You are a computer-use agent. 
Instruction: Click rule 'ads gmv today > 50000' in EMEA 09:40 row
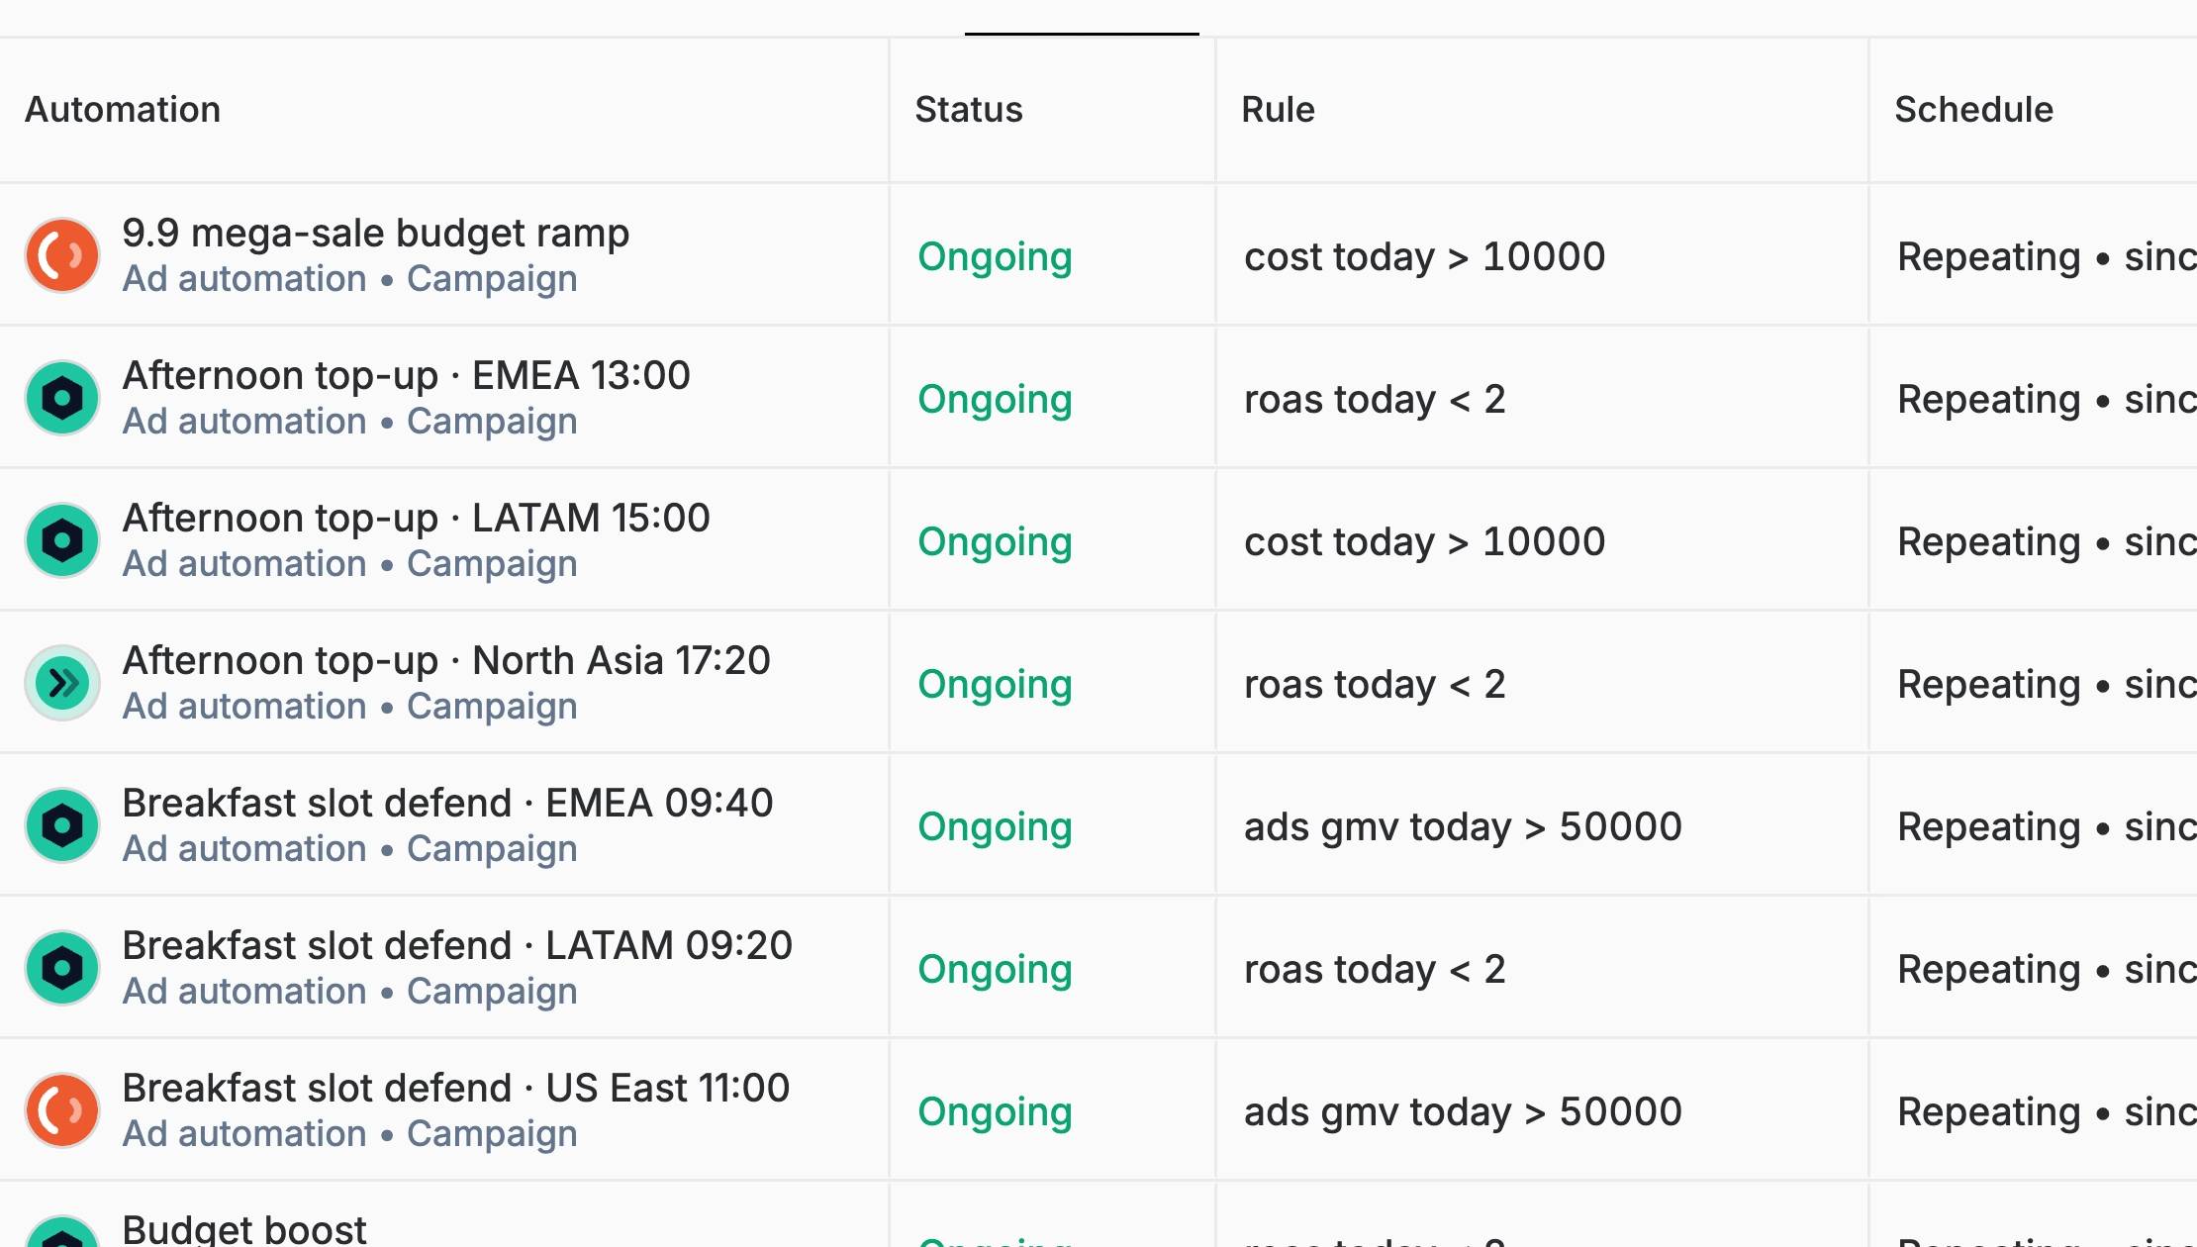(1464, 827)
